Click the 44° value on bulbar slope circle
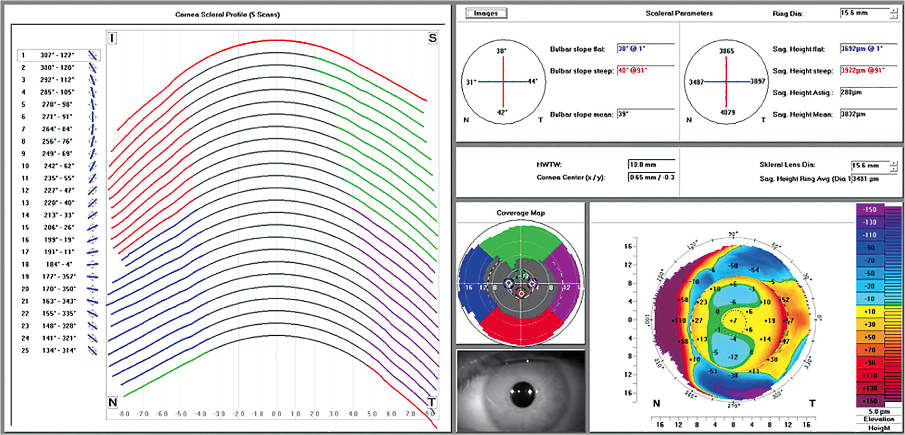Screen dimensions: 905x435 click(x=533, y=82)
